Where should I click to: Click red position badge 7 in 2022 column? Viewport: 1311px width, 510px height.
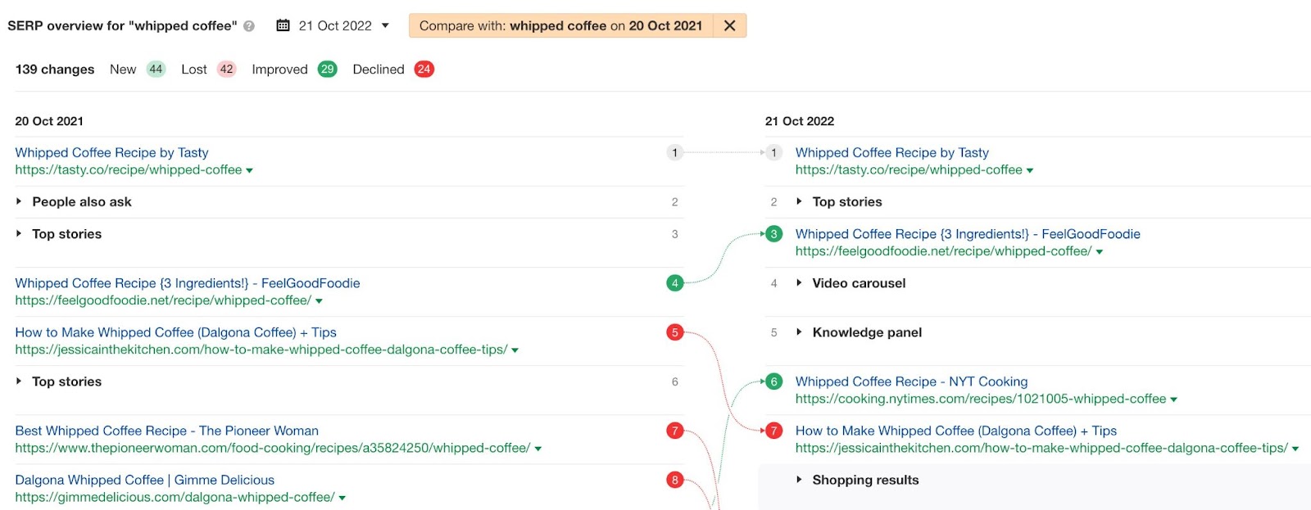pyautogui.click(x=773, y=431)
